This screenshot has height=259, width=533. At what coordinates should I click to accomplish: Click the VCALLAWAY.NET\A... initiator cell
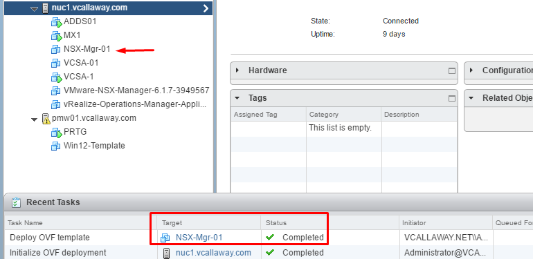[446, 238]
